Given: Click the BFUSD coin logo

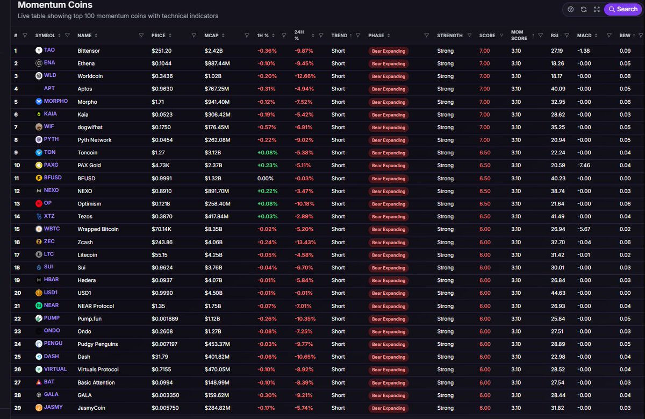Looking at the screenshot, I should (39, 178).
